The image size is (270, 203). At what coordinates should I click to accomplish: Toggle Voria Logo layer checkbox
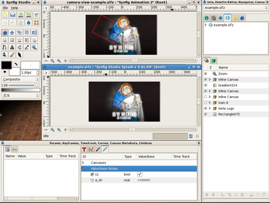pyautogui.click(x=206, y=108)
